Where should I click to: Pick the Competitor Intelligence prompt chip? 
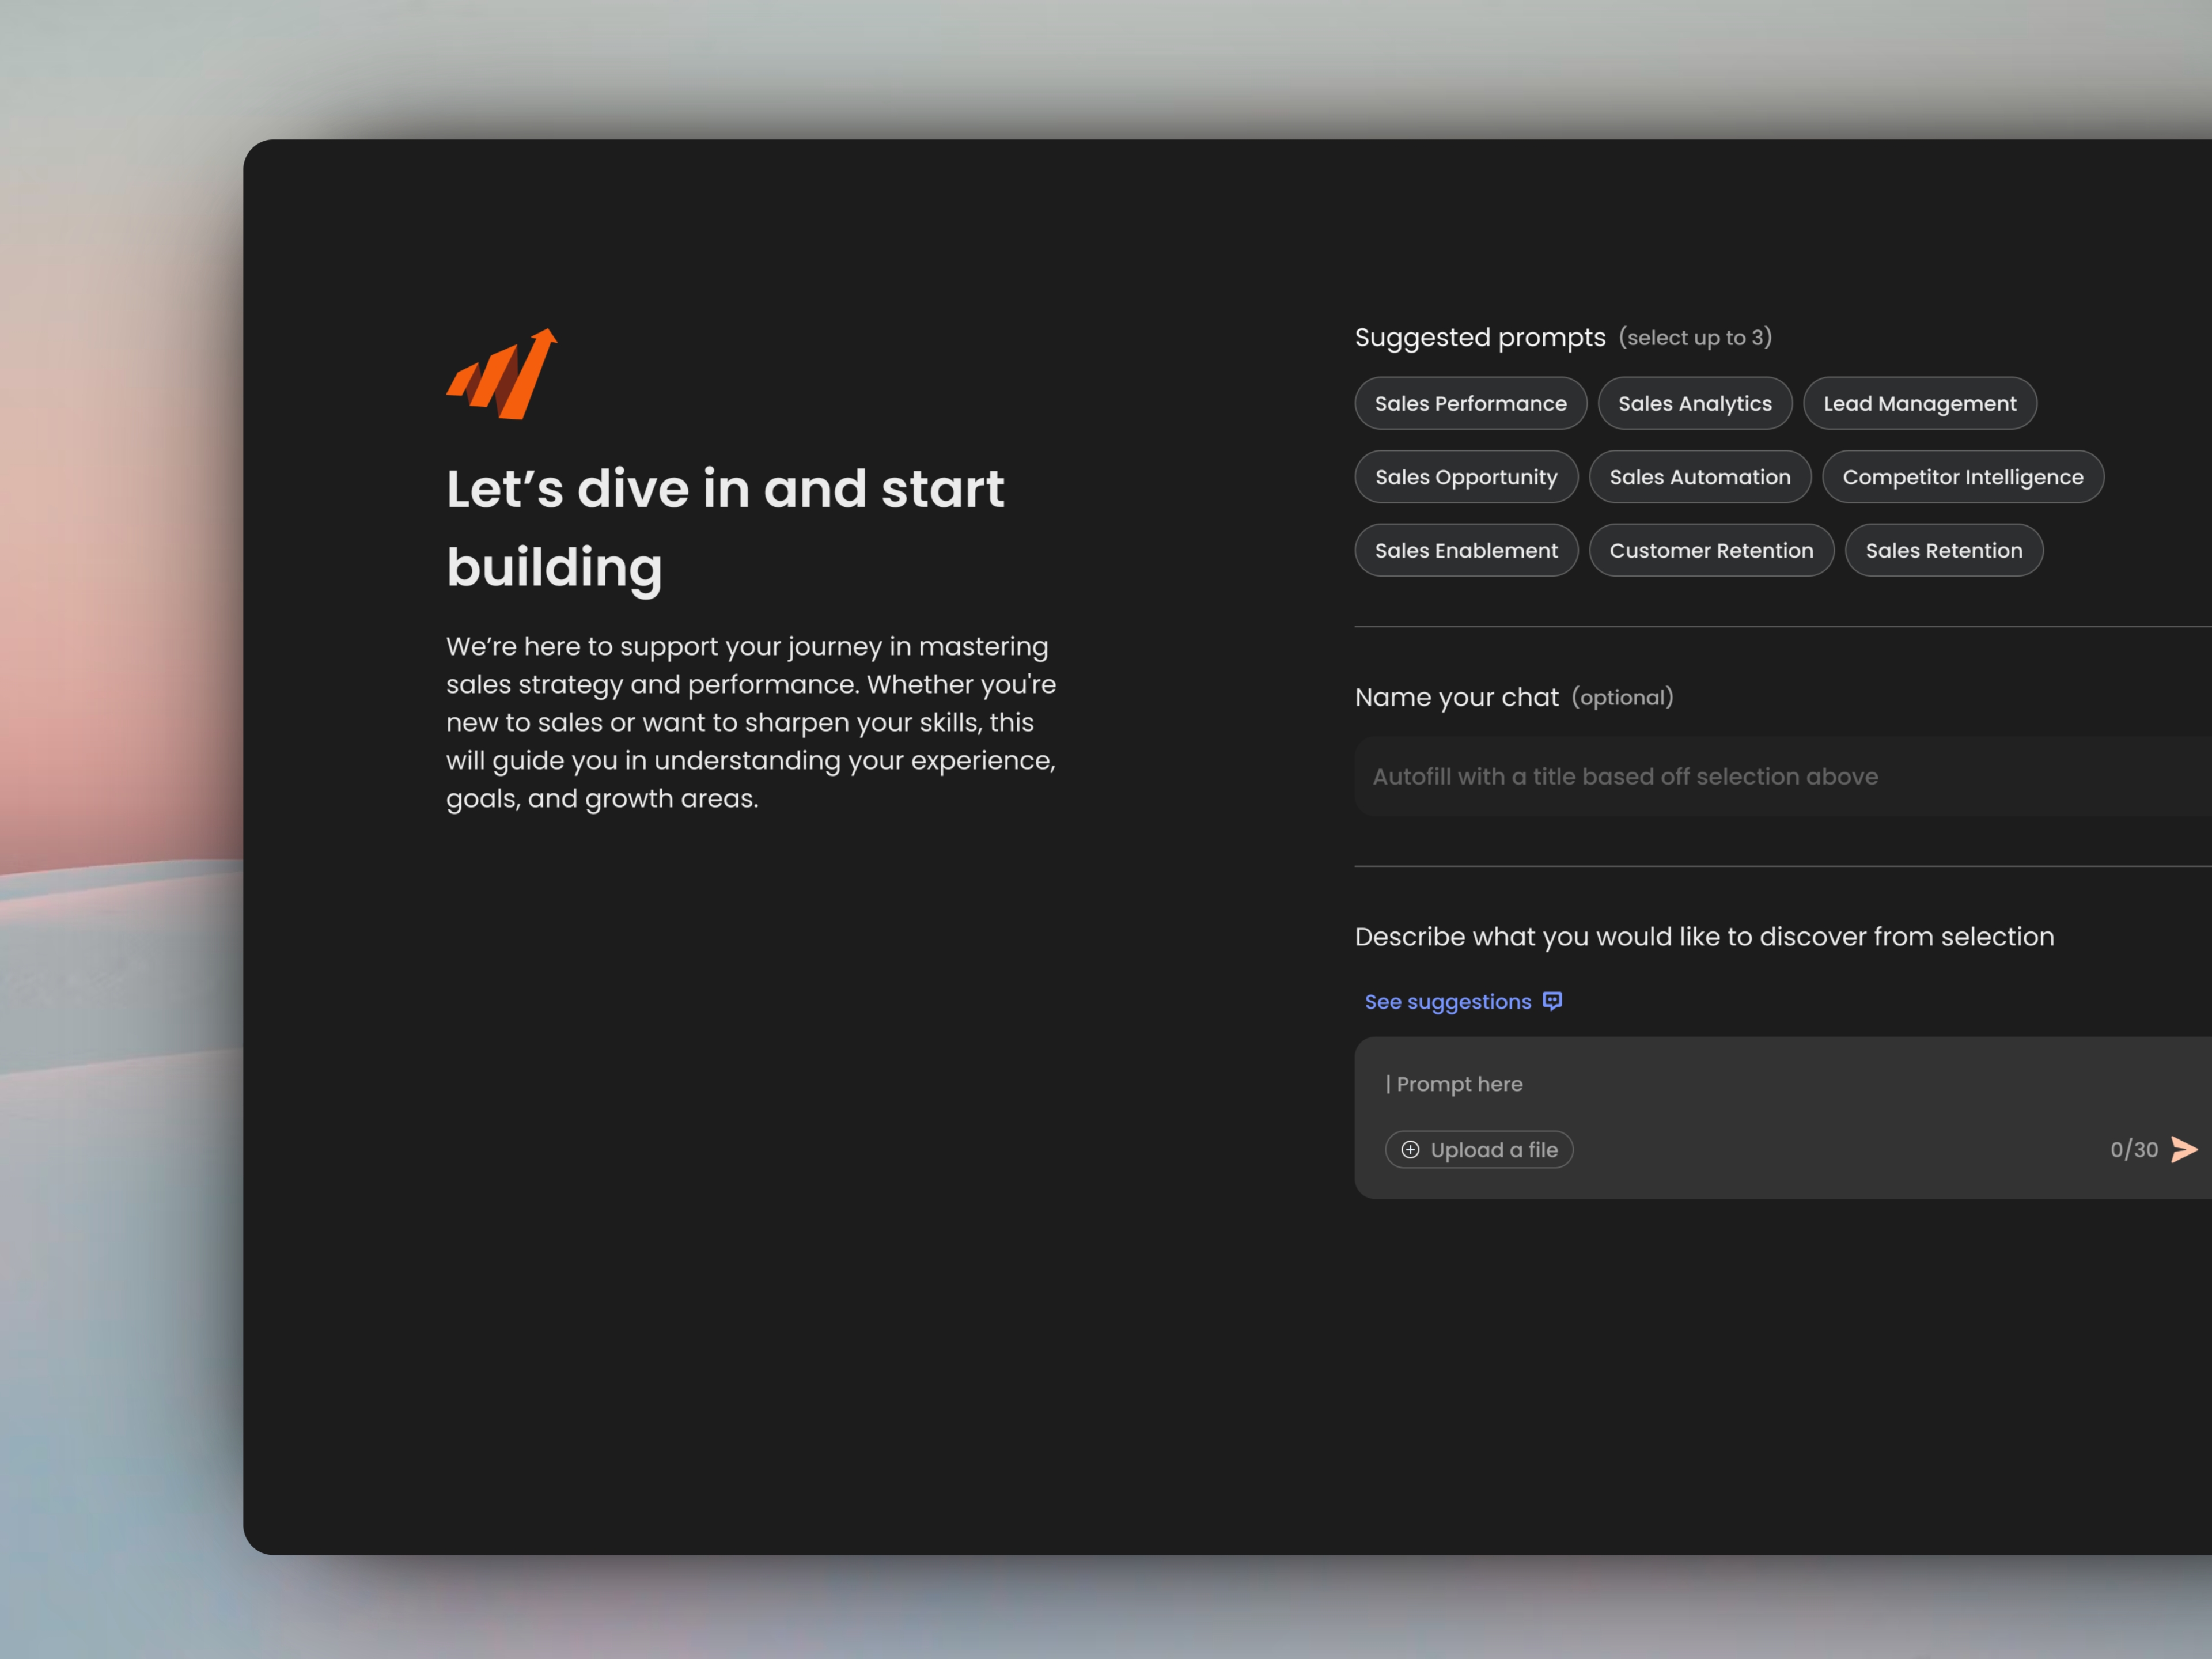coord(1962,477)
